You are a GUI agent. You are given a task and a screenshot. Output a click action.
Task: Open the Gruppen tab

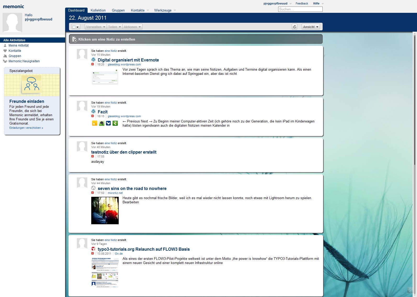pos(118,10)
